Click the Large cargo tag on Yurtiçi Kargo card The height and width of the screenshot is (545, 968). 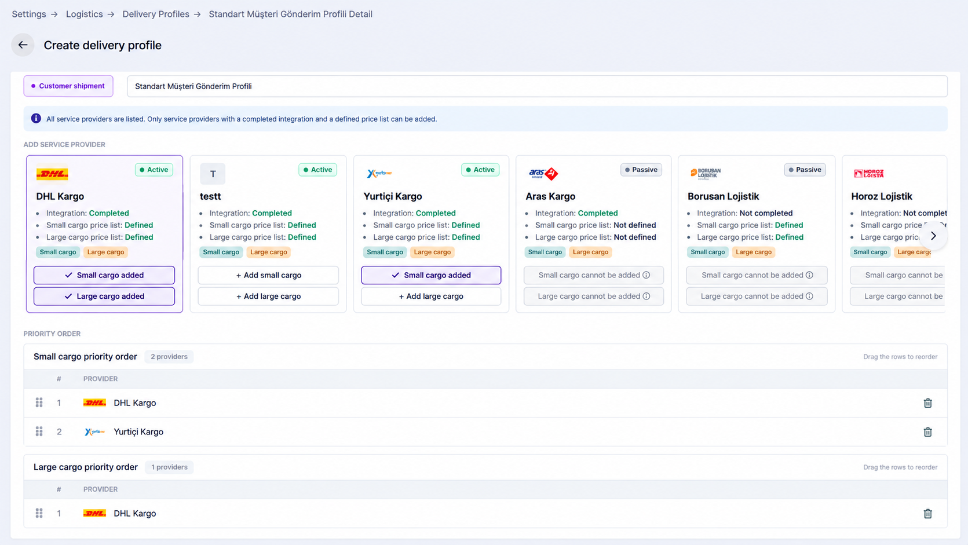click(432, 252)
